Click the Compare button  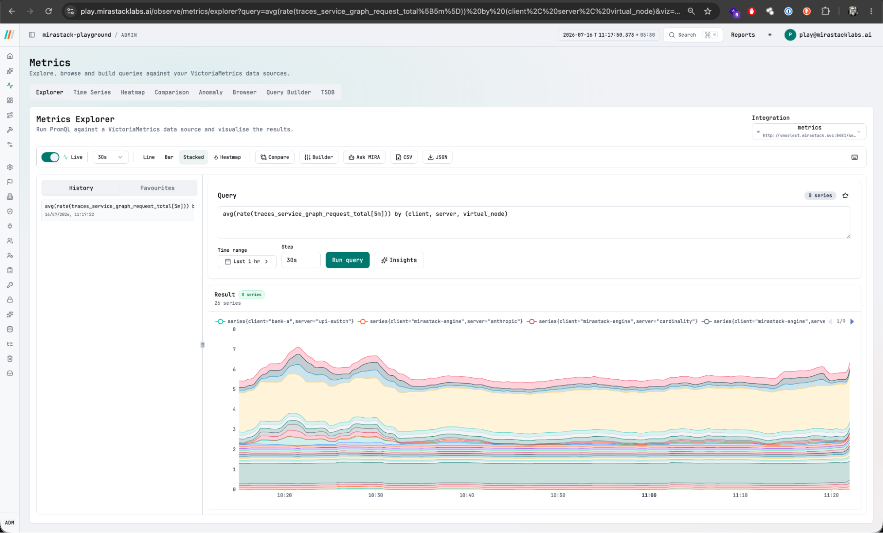click(275, 157)
